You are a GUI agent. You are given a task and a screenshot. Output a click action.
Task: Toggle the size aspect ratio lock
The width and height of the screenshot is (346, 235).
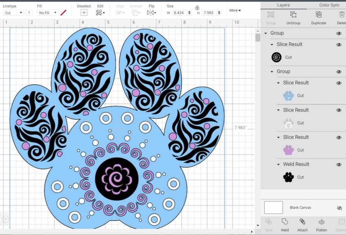pos(197,8)
